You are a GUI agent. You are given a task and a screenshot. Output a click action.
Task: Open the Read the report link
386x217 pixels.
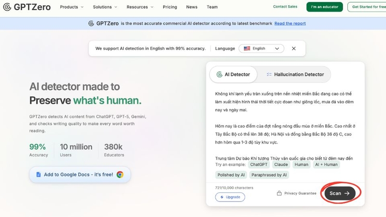click(x=290, y=23)
